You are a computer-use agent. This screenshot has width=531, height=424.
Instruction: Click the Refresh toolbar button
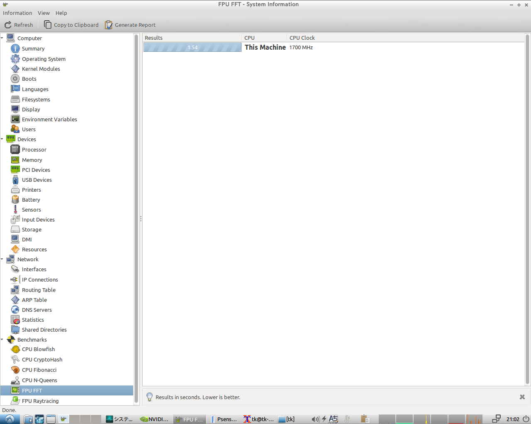point(19,25)
